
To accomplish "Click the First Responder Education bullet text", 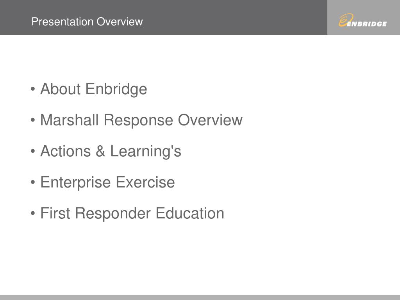I will [132, 213].
